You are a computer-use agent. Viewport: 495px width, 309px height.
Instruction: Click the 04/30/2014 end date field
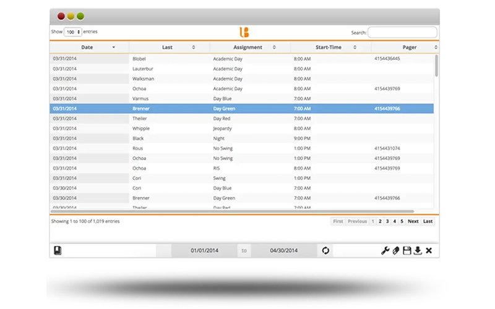pos(283,250)
